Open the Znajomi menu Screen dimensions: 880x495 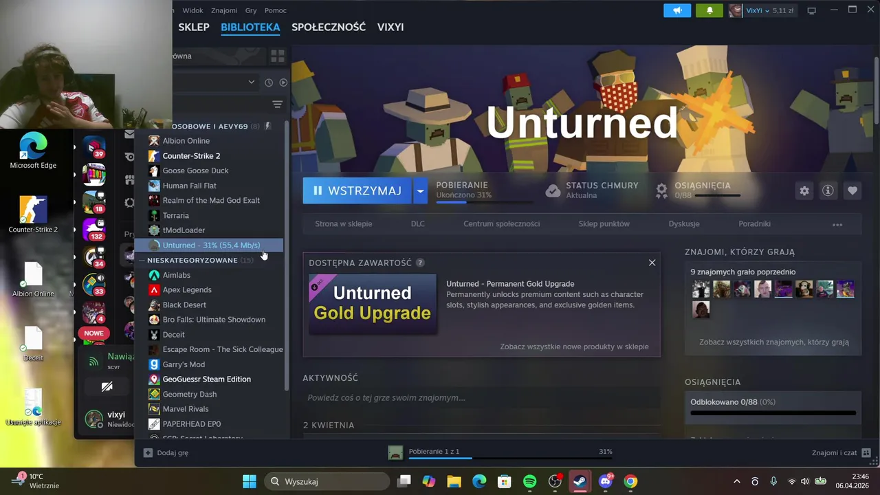tap(224, 10)
